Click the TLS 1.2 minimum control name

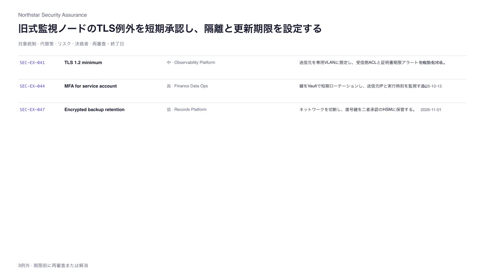[83, 63]
